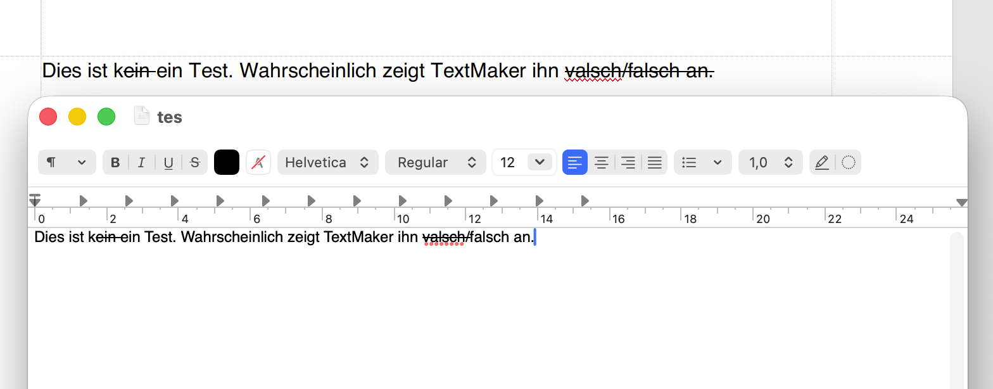Justify the text alignment
Image resolution: width=993 pixels, height=389 pixels.
tap(655, 163)
